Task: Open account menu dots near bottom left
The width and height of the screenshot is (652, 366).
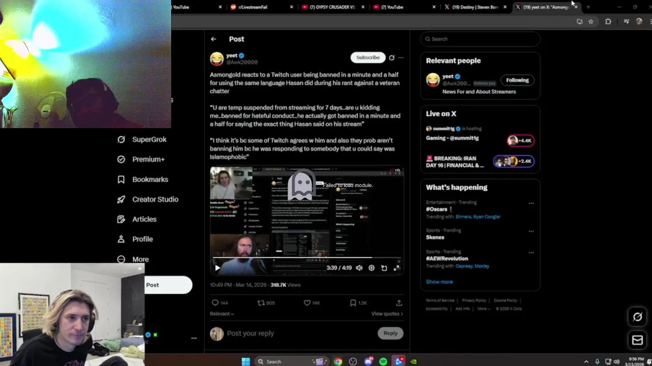Action: [194, 338]
